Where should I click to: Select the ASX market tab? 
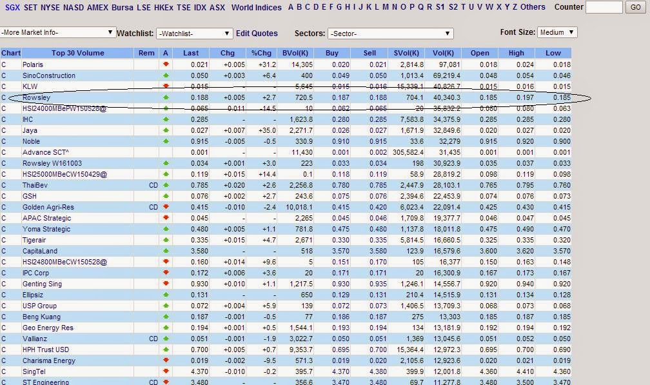[x=217, y=8]
